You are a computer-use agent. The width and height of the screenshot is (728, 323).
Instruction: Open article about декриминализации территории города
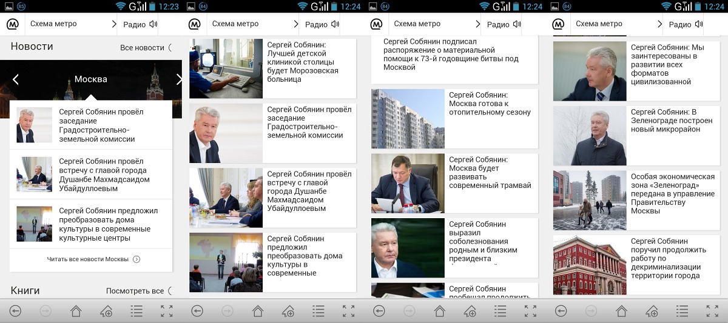pos(636,265)
